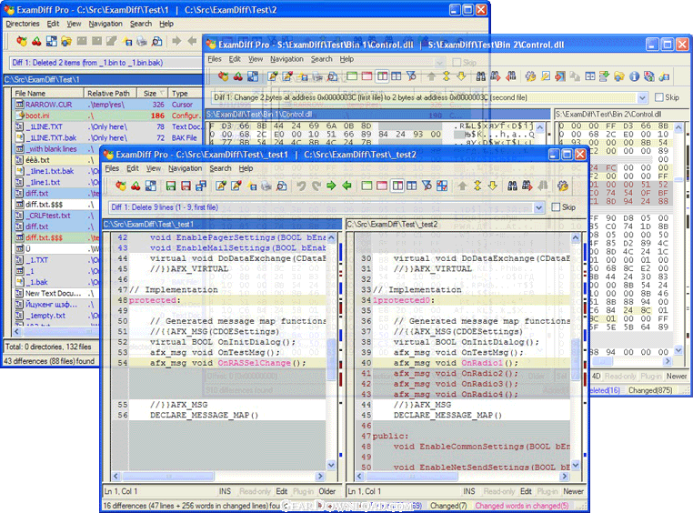Tick the Skip checkbox in the _test1 window

coord(556,207)
